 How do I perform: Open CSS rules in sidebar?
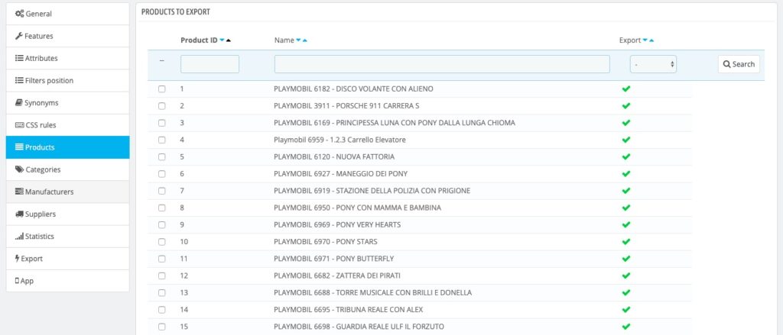tap(67, 125)
